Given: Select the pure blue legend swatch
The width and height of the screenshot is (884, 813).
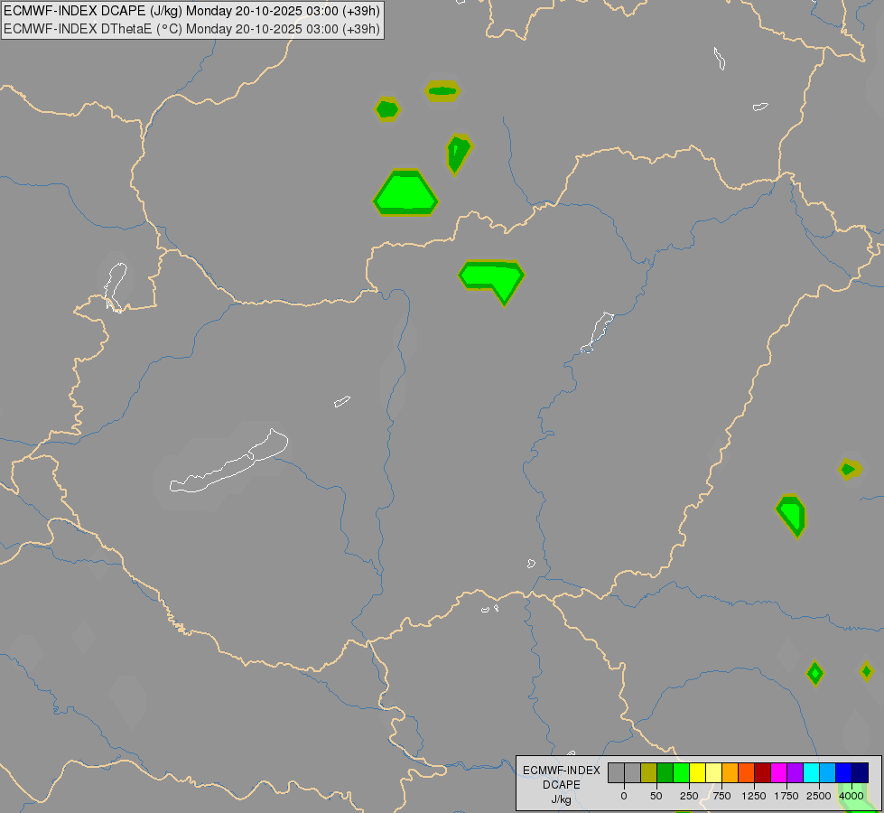Looking at the screenshot, I should pyautogui.click(x=844, y=772).
